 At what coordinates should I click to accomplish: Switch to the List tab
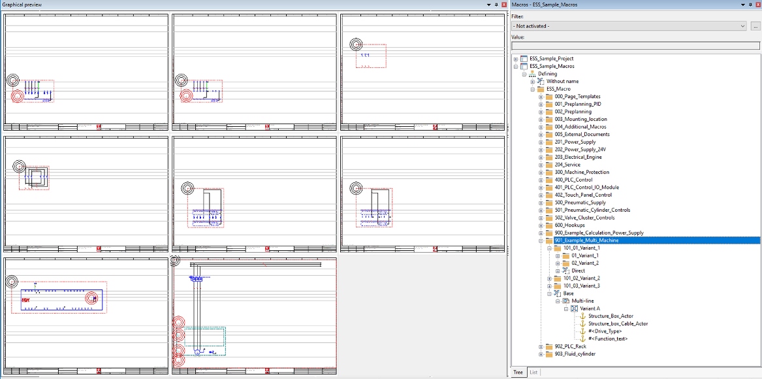533,372
